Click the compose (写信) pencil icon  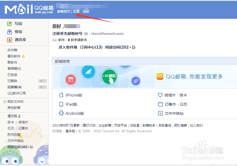coord(9,24)
